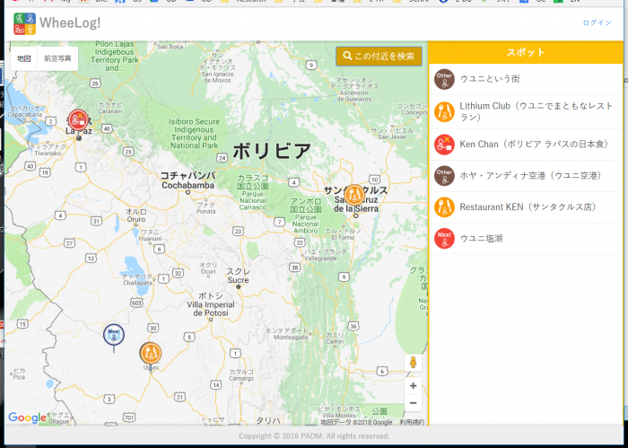Select the red marker over La Paz
Viewport: 628px width, 448px height.
point(78,119)
